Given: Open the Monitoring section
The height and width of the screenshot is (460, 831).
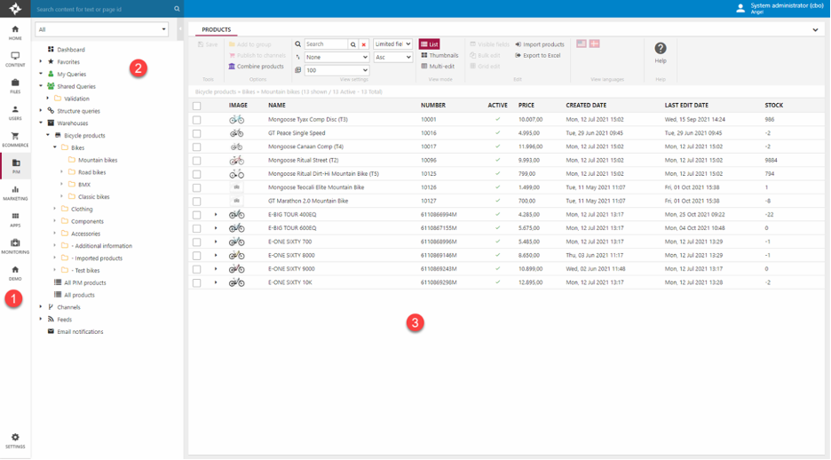Looking at the screenshot, I should 15,247.
